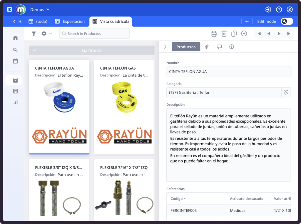Go to the previous record
This screenshot has width=301, height=224.
pos(269,34)
